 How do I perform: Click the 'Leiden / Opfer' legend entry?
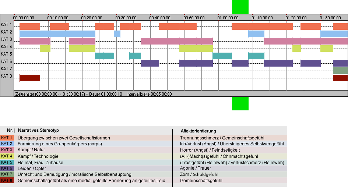[x=32, y=169]
